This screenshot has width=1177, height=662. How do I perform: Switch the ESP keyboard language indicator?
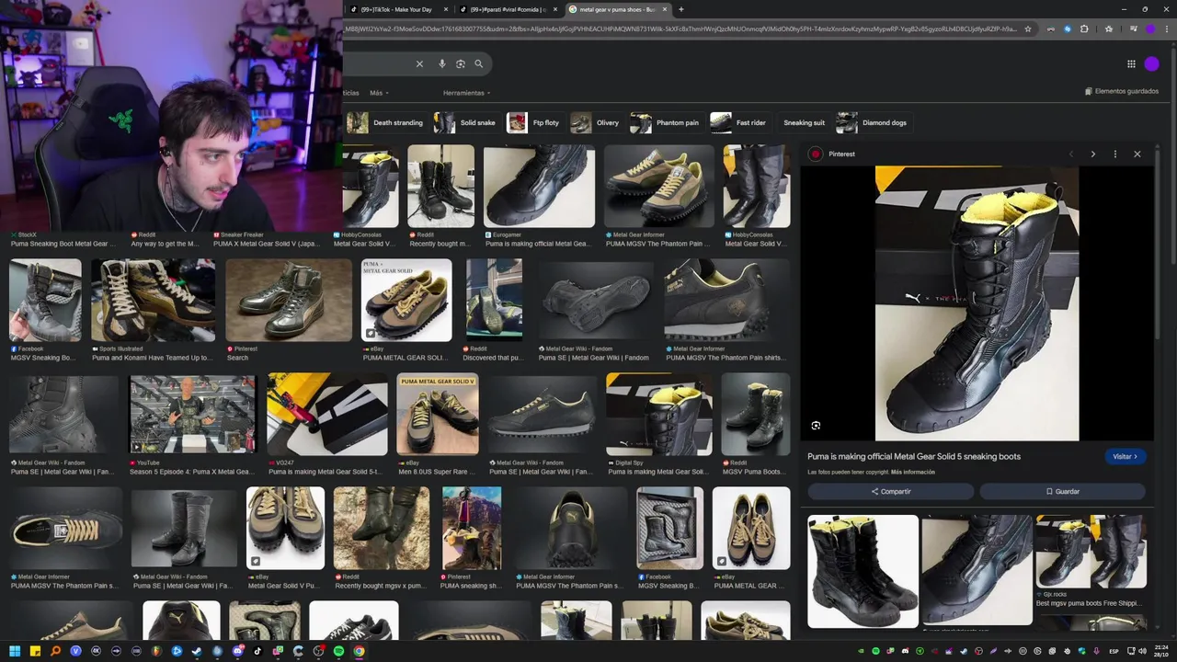coord(1114,651)
